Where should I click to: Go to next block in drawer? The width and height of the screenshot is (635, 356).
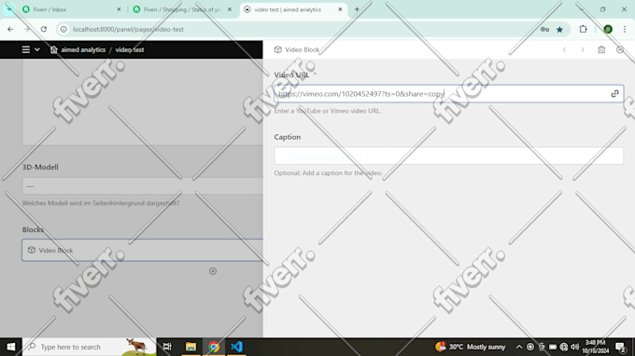(583, 49)
